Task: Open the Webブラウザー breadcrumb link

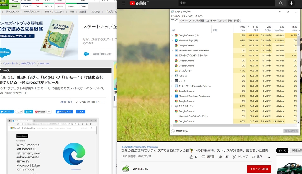Action: [29, 63]
